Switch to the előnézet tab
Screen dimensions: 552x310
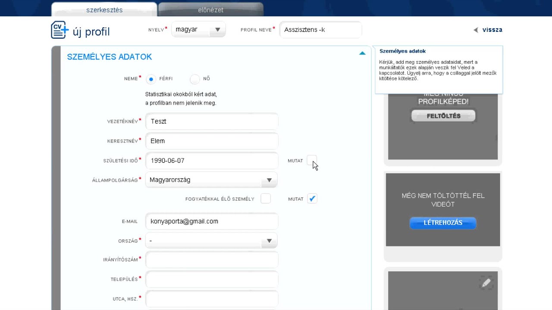click(211, 9)
